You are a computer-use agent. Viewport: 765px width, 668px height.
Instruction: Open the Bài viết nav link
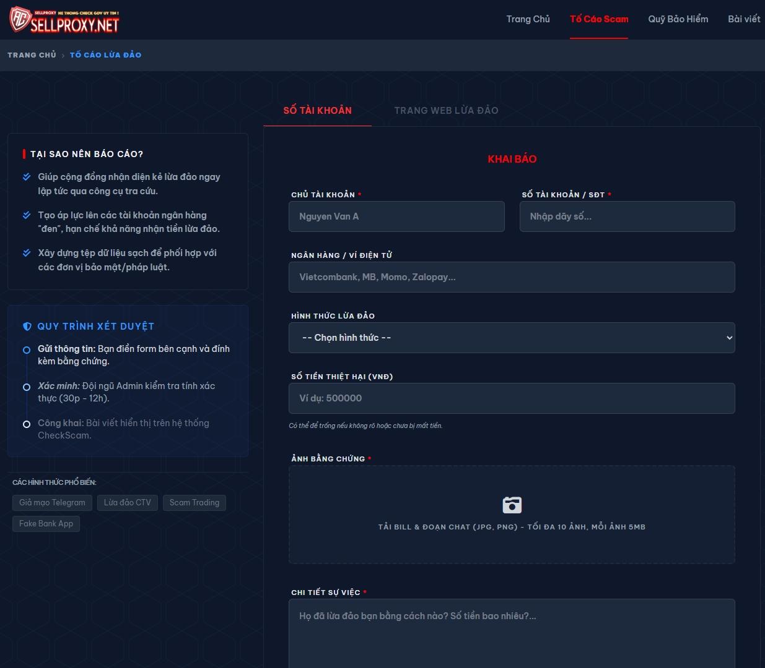pyautogui.click(x=743, y=19)
